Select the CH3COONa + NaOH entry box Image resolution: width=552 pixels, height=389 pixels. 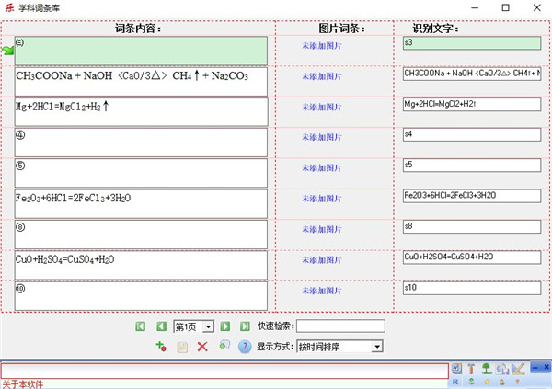pos(141,82)
